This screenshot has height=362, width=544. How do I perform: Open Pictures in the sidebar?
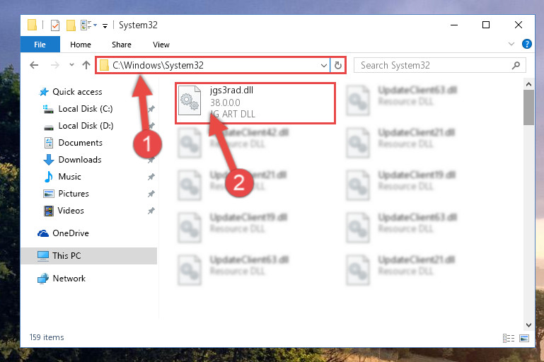74,194
